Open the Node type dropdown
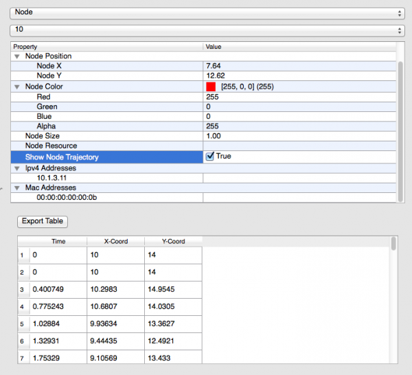Image resolution: width=412 pixels, height=375 pixels. (206, 12)
